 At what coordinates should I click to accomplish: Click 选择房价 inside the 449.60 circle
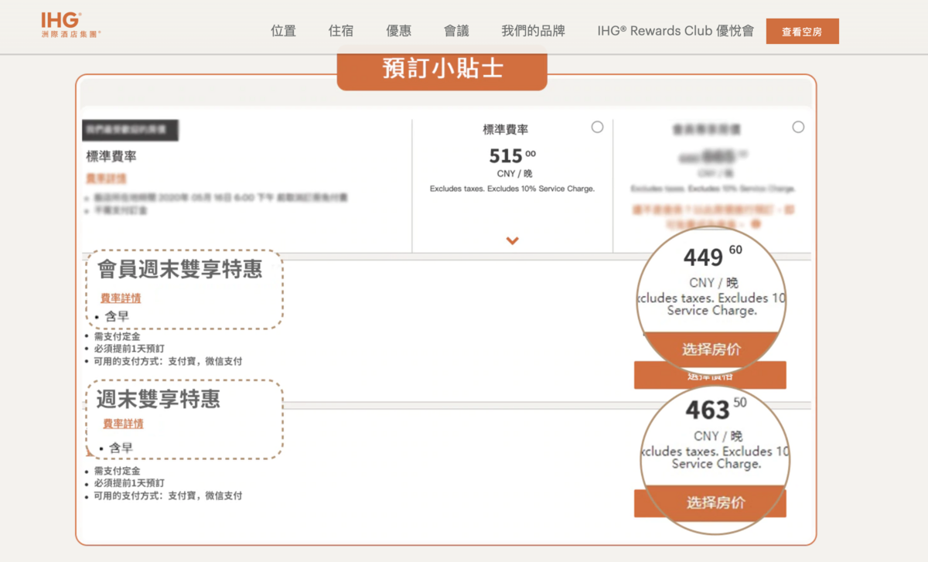pyautogui.click(x=711, y=349)
